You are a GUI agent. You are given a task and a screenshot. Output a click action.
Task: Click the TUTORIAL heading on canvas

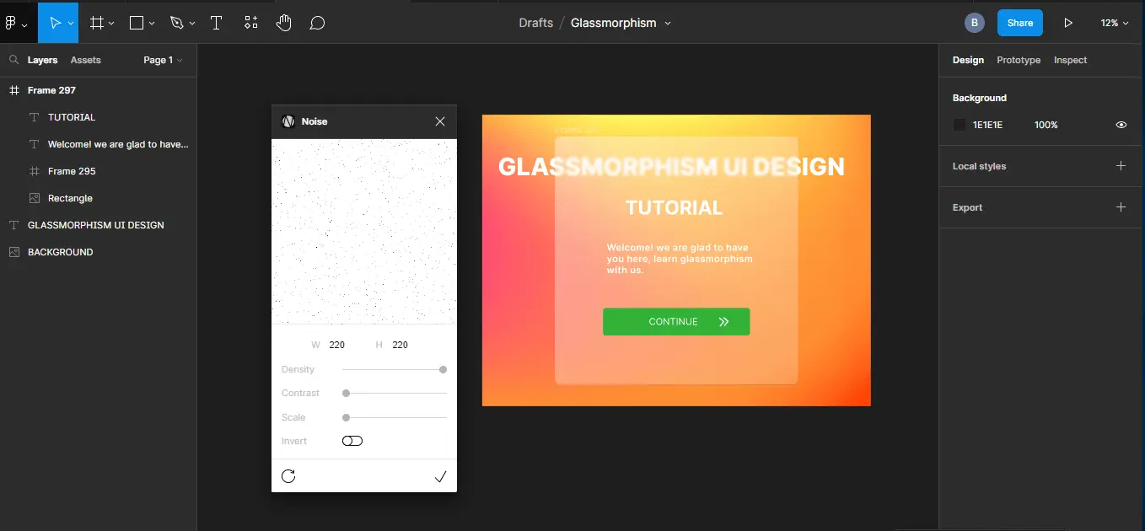tap(674, 207)
